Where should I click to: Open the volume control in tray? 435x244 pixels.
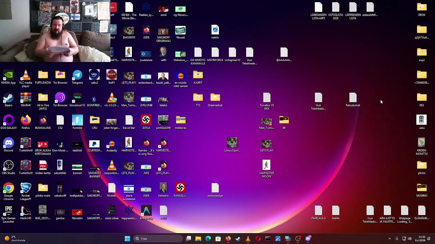click(410, 239)
